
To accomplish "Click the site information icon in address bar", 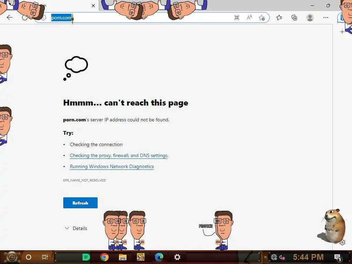I will coord(43,18).
